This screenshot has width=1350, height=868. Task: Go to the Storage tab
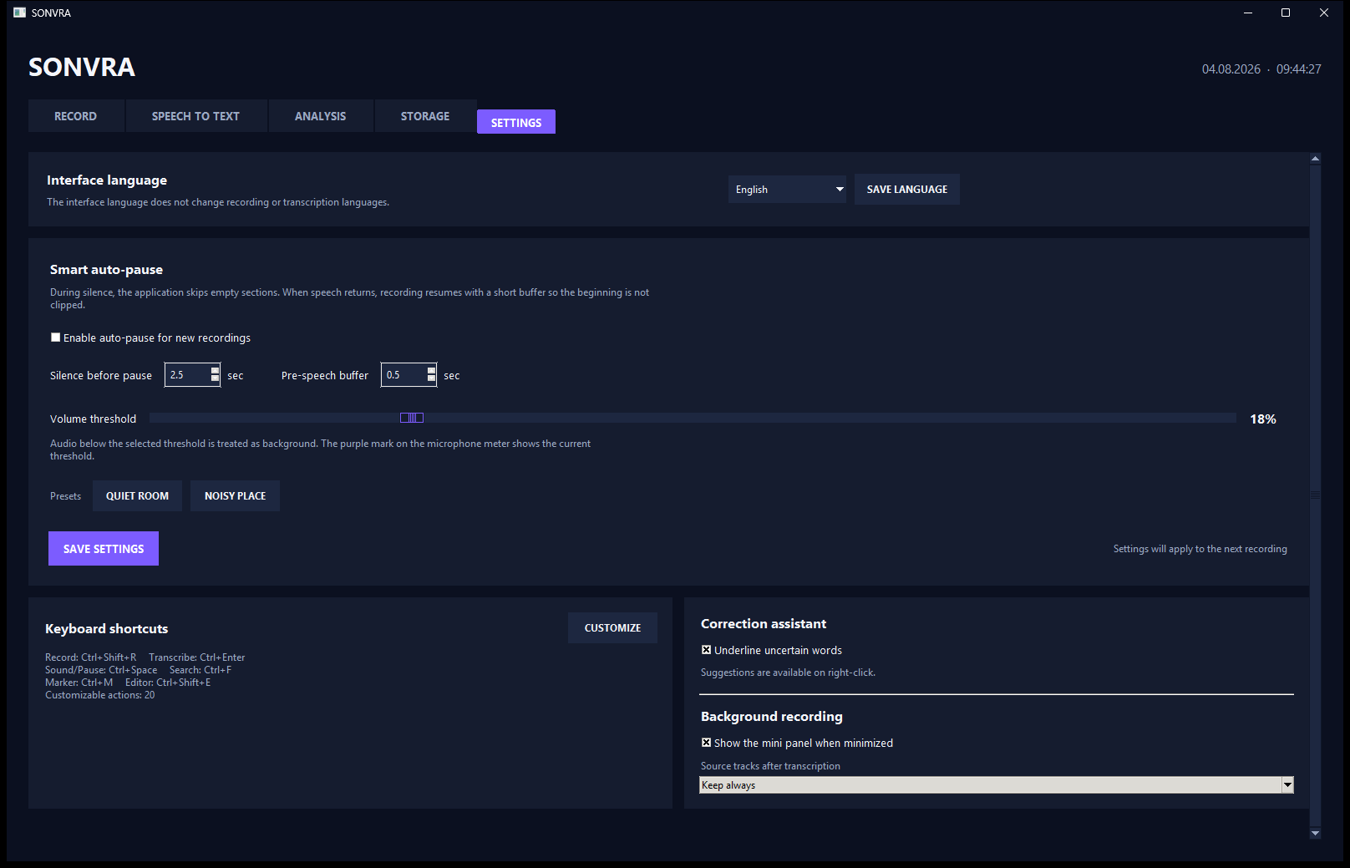click(x=425, y=116)
